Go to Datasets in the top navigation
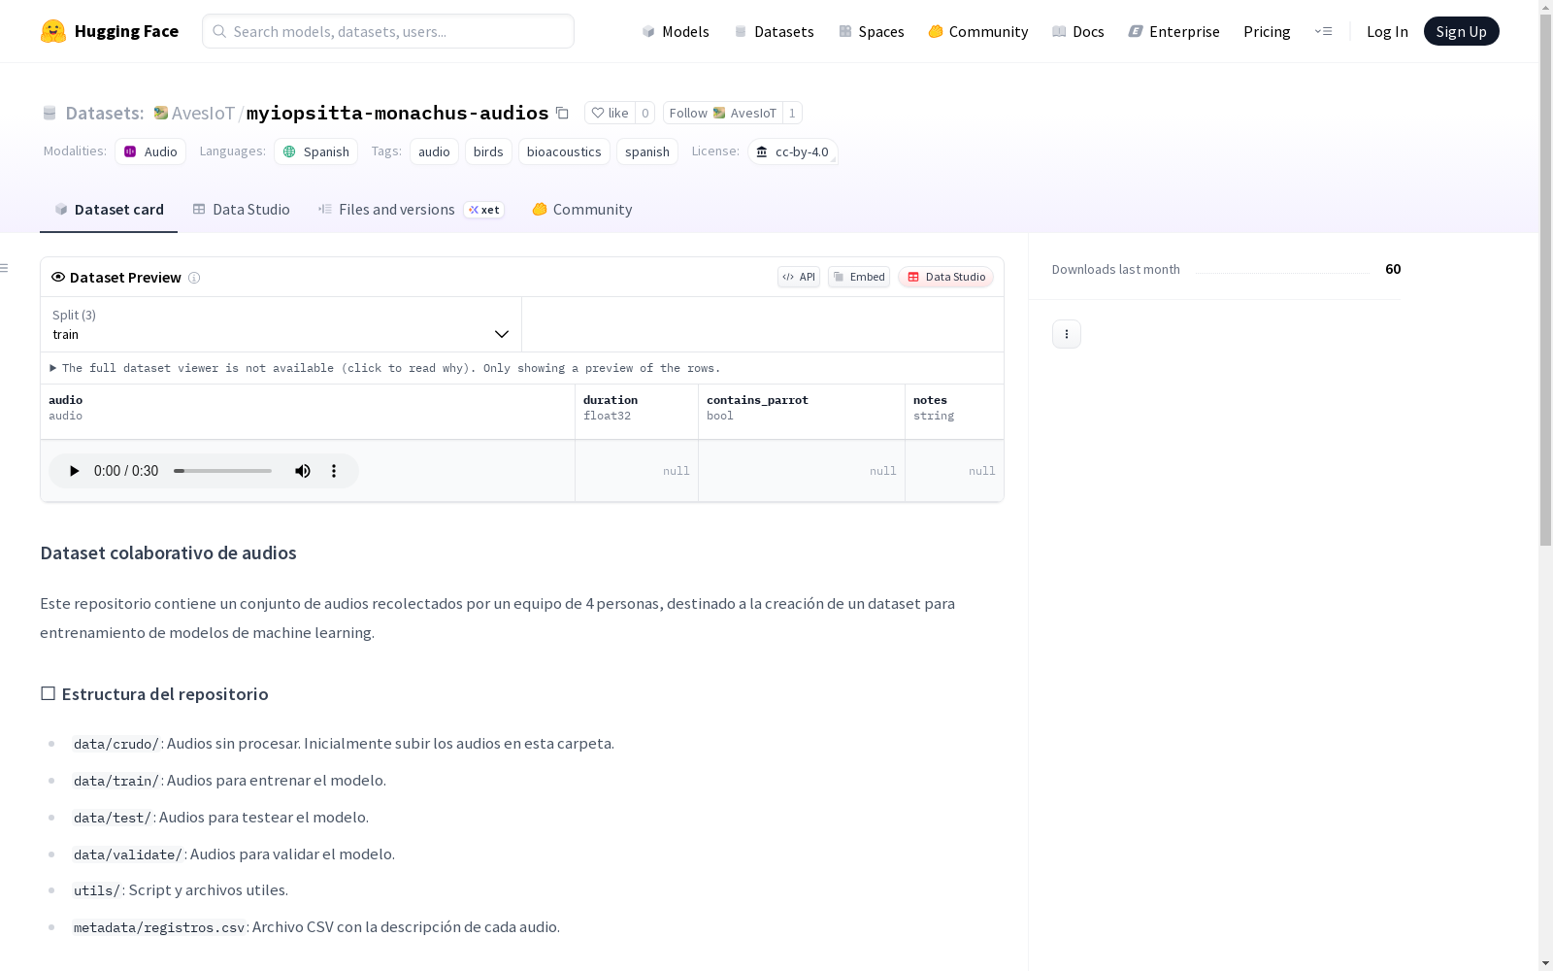Screen dimensions: 1553x971 (774, 31)
